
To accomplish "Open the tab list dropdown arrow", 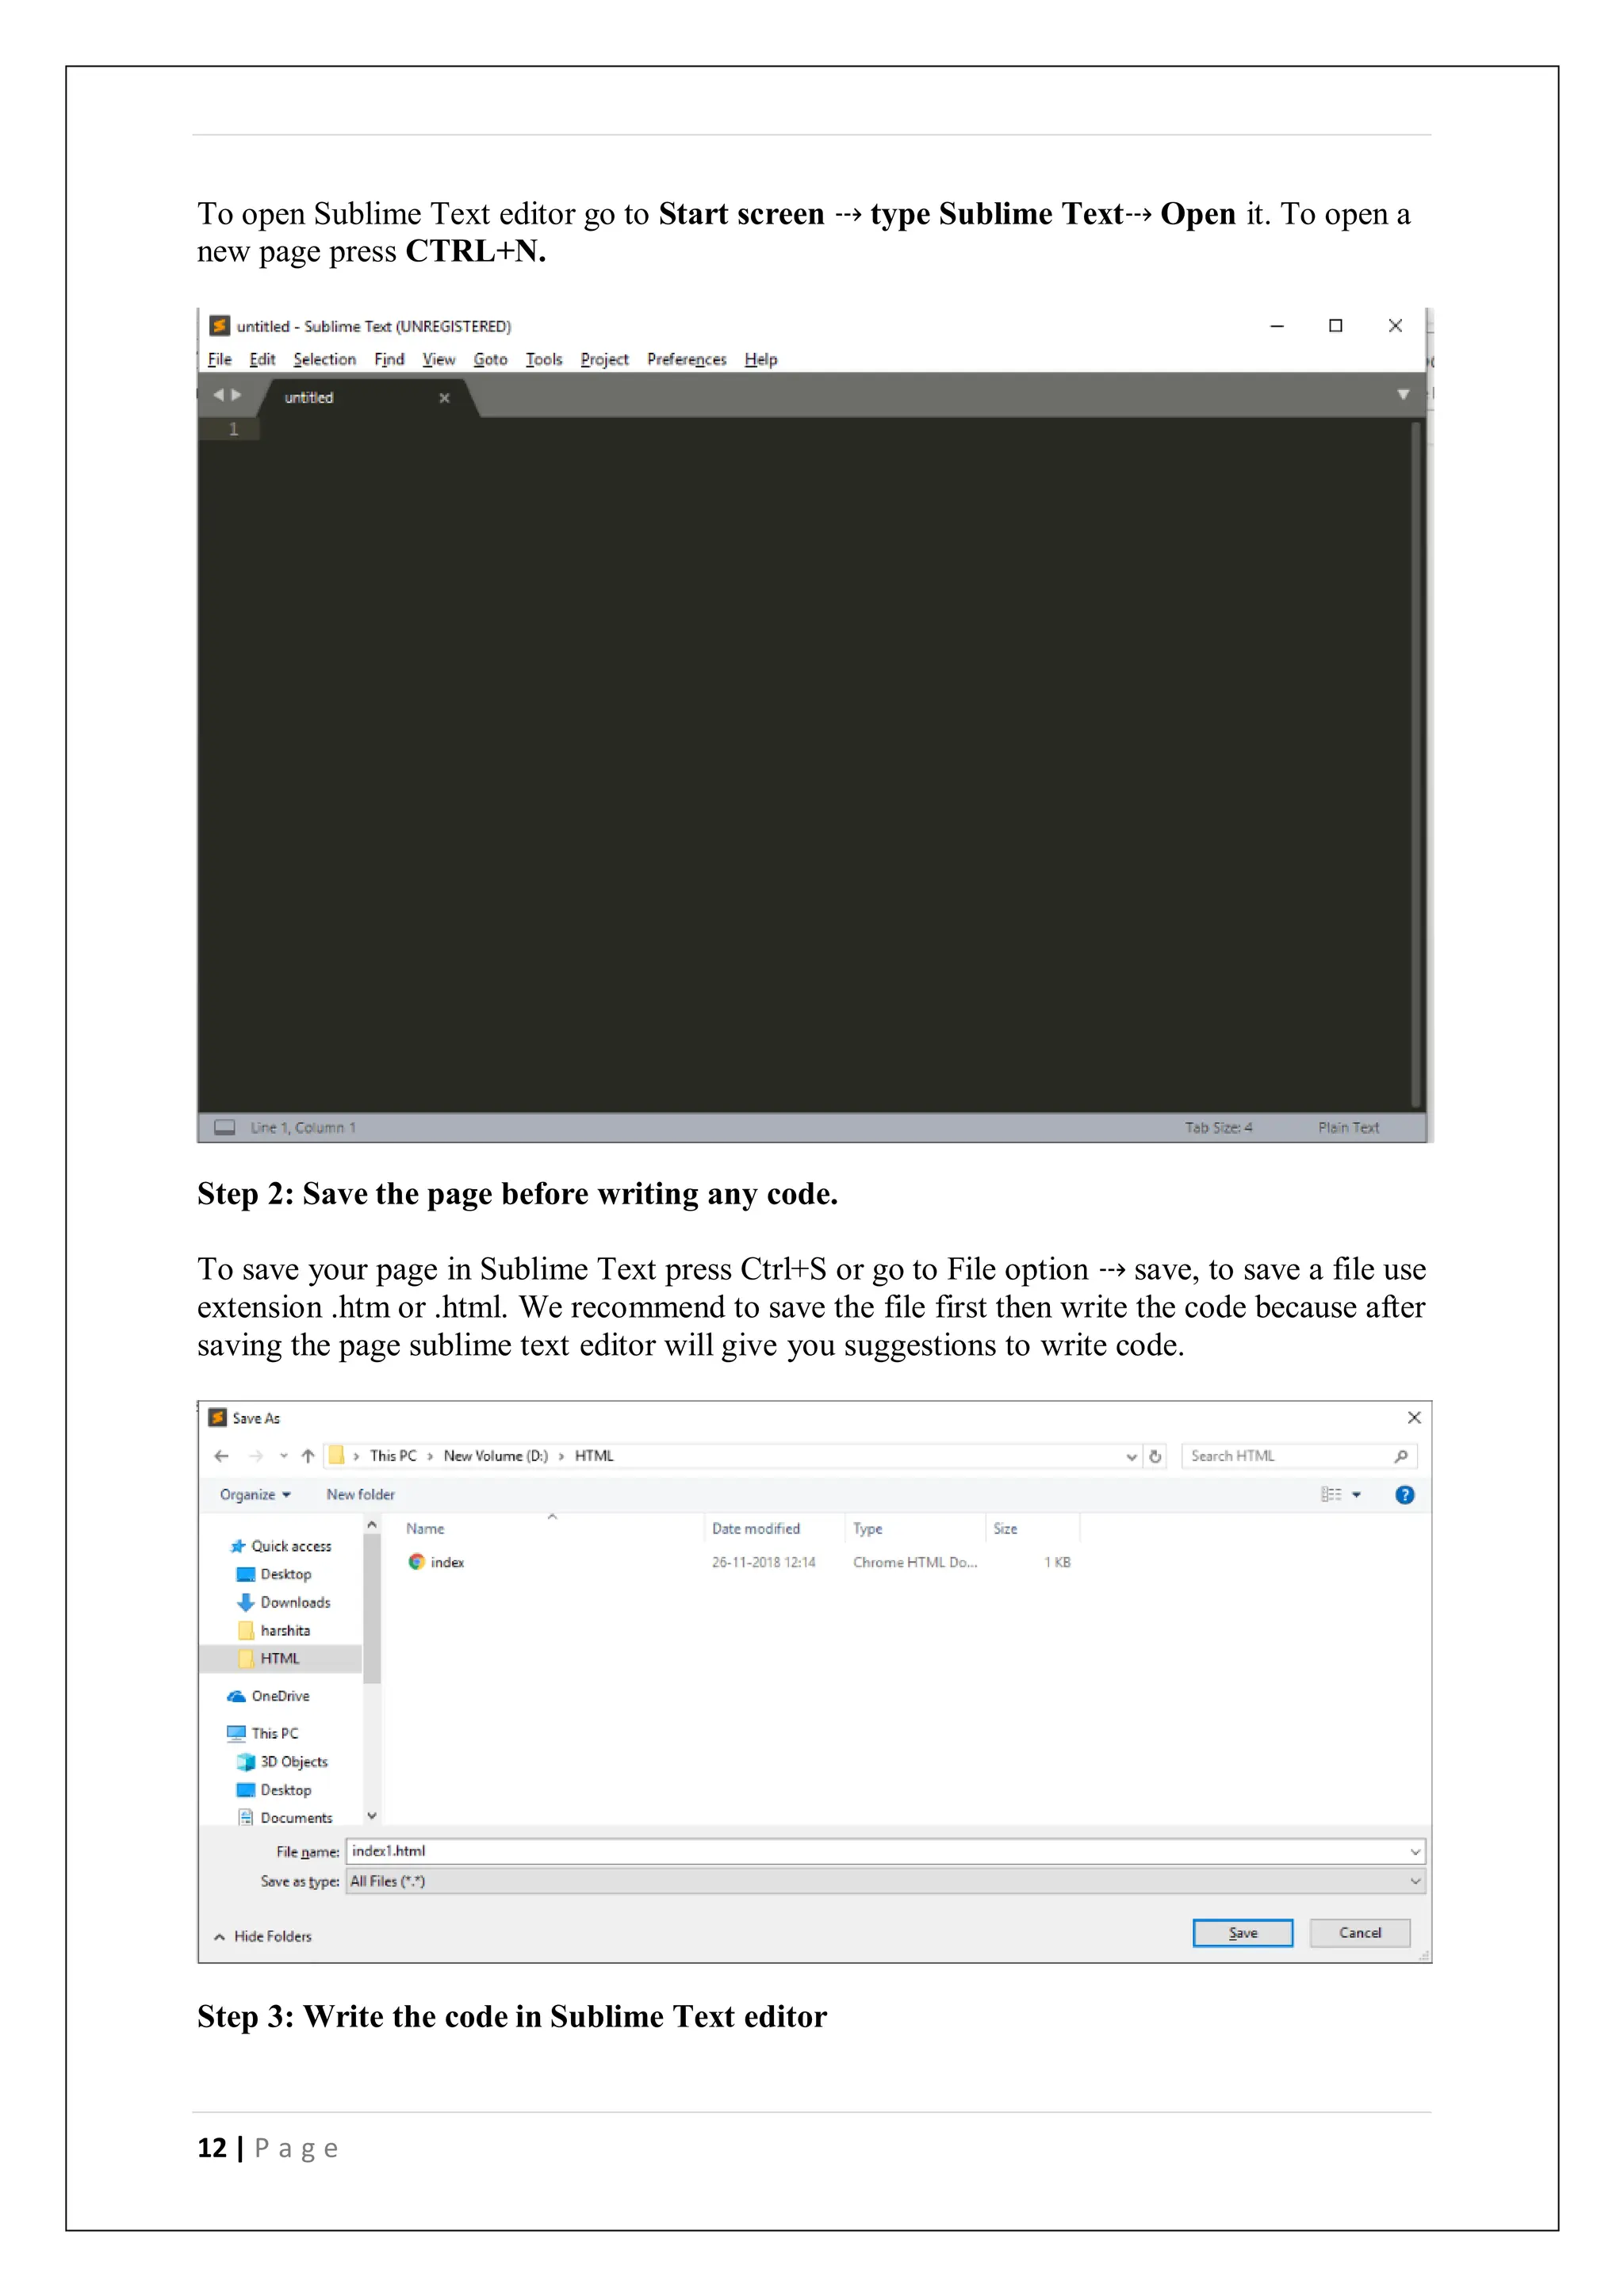I will (1403, 395).
